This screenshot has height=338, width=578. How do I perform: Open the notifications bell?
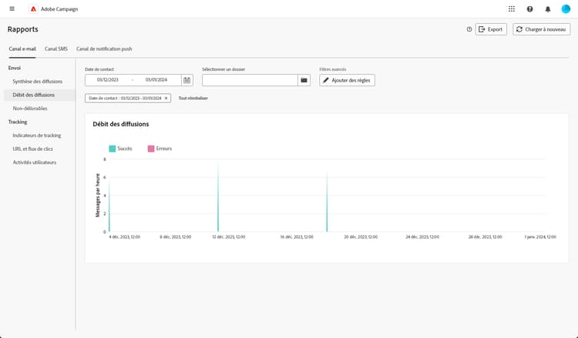point(548,8)
